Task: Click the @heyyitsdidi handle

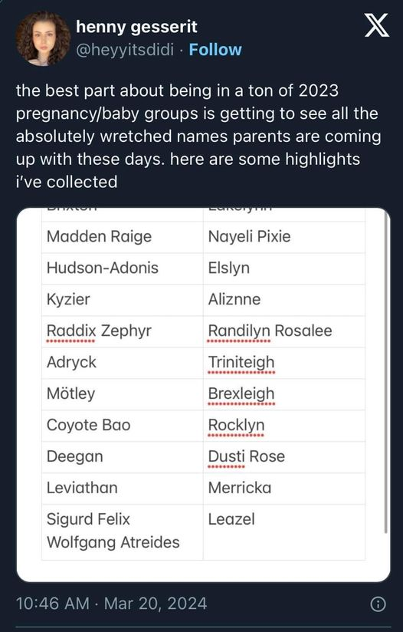Action: tap(125, 50)
